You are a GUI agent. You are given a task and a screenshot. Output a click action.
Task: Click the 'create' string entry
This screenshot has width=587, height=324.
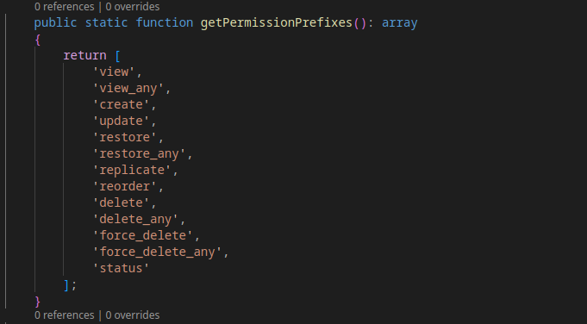121,105
